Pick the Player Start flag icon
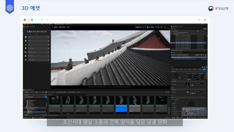The image size is (234, 132). coord(26,52)
